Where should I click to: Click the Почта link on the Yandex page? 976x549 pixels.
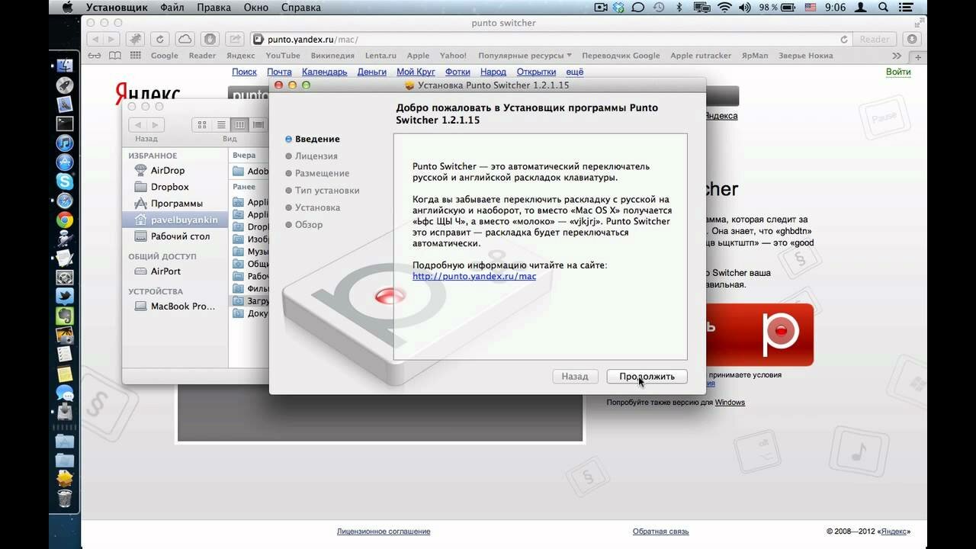(279, 72)
